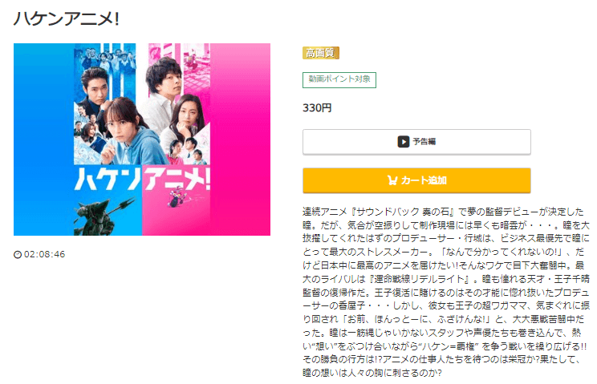Click the clock icon beside 02:08:46

[18, 254]
